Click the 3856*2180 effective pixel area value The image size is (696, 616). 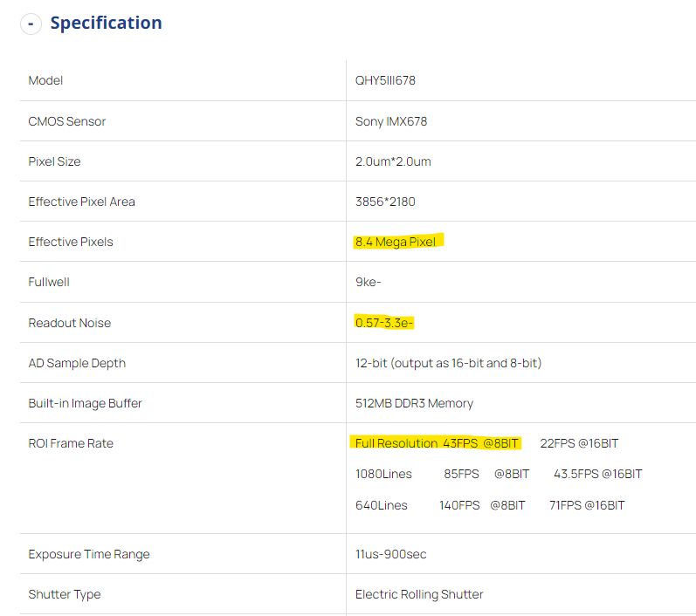[x=385, y=202]
